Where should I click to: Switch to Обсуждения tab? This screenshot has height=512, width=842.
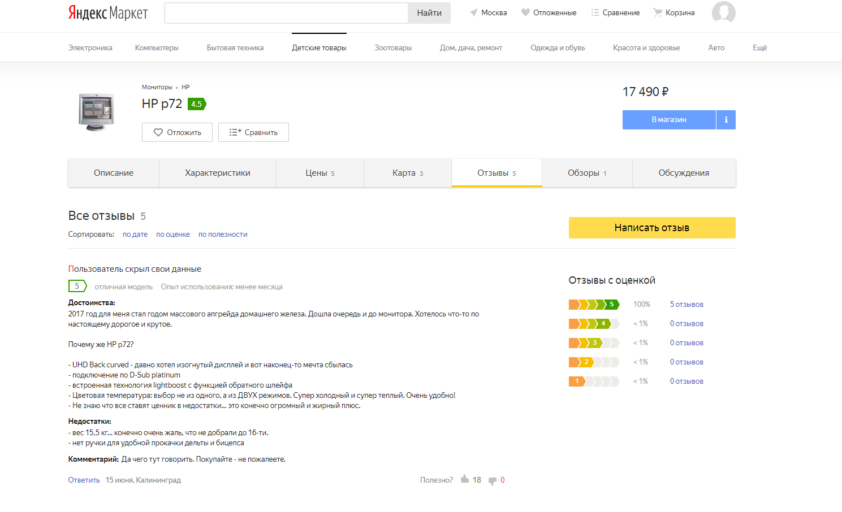(x=684, y=173)
